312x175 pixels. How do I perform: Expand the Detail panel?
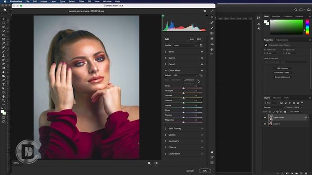166,64
